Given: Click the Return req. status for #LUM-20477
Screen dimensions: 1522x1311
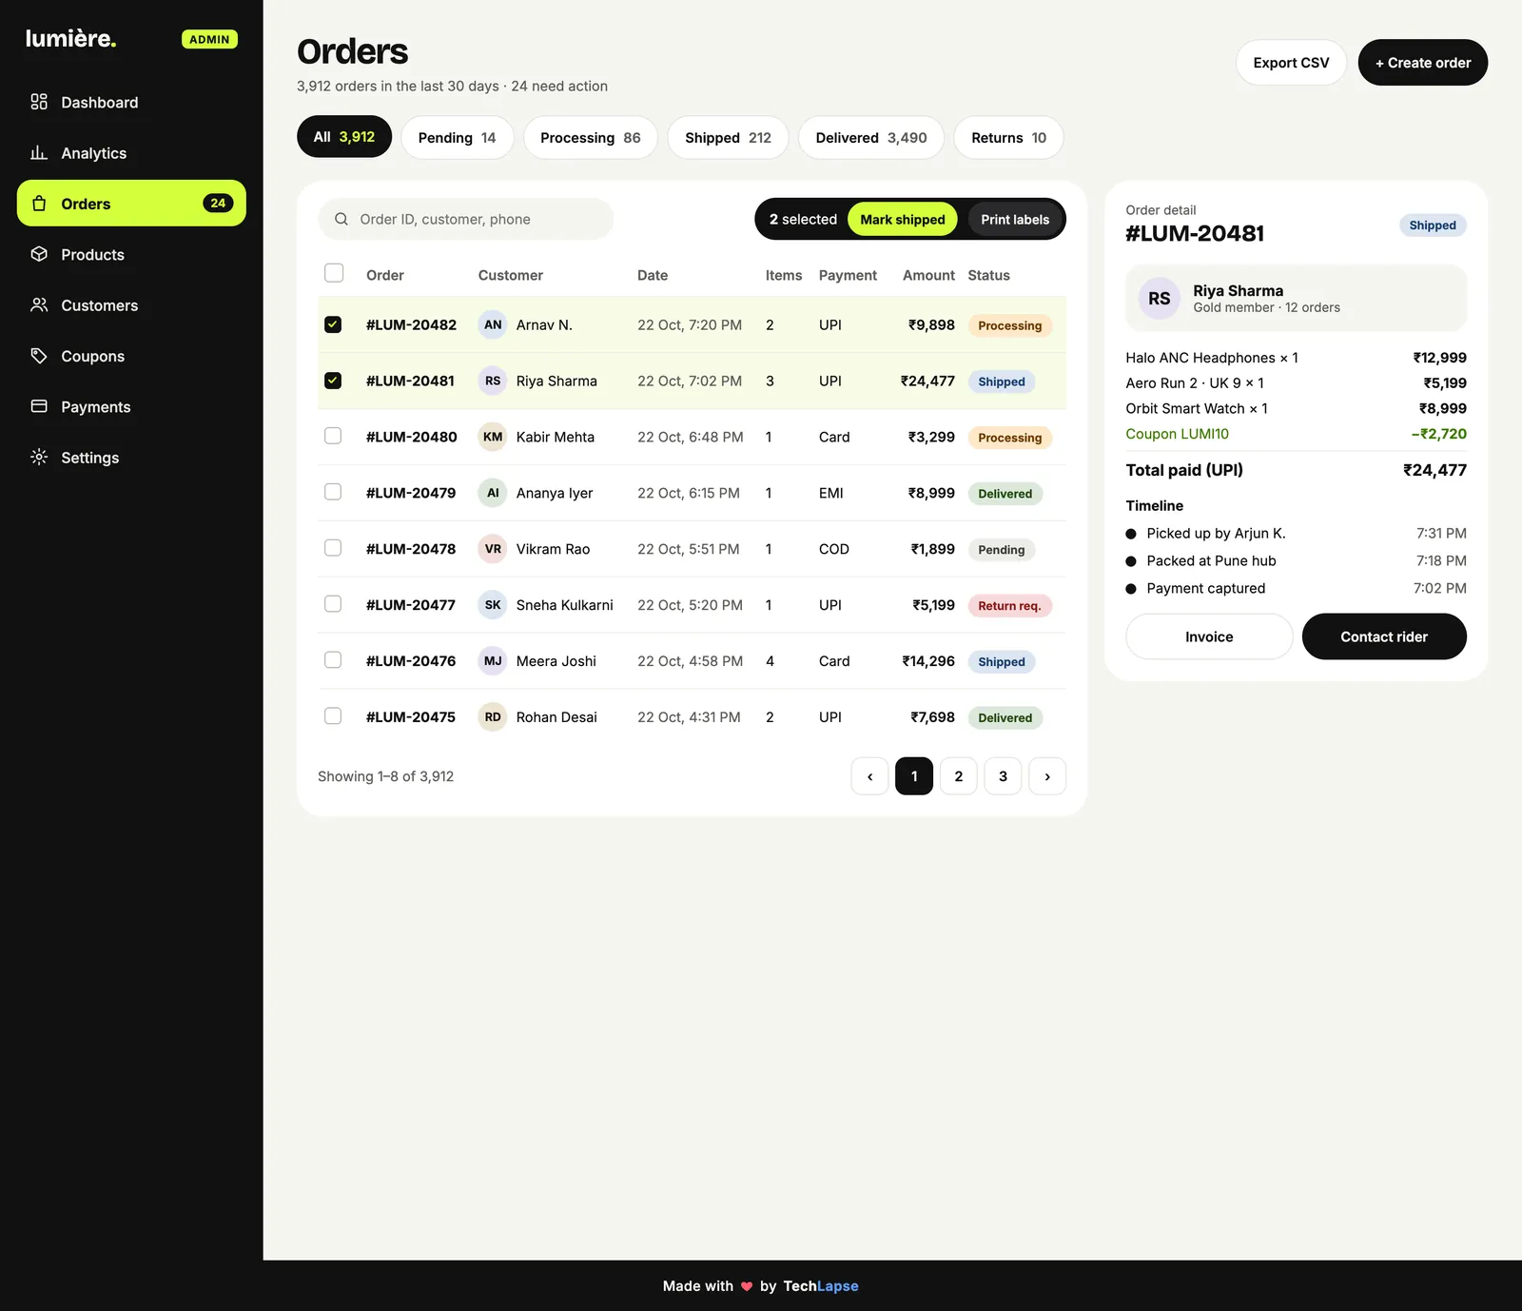Looking at the screenshot, I should tap(1009, 606).
